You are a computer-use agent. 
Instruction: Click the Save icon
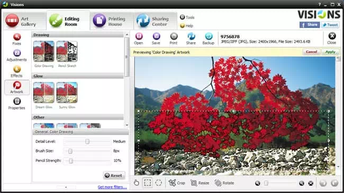point(156,38)
